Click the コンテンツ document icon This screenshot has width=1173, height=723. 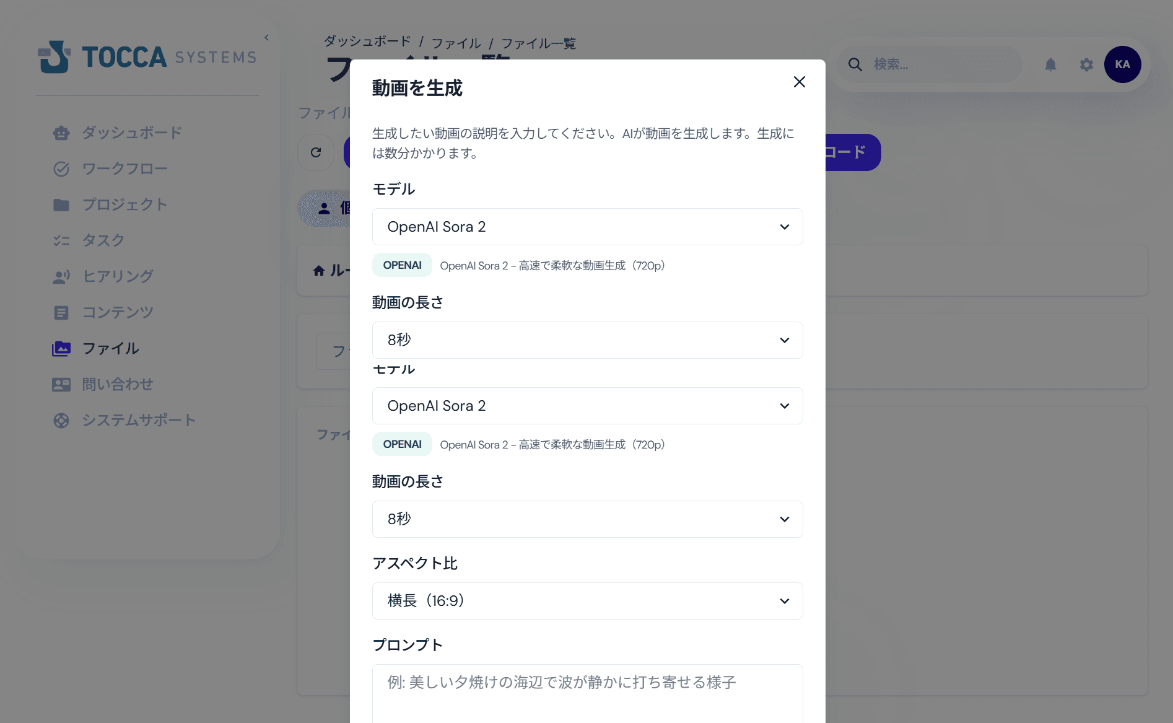(x=61, y=312)
